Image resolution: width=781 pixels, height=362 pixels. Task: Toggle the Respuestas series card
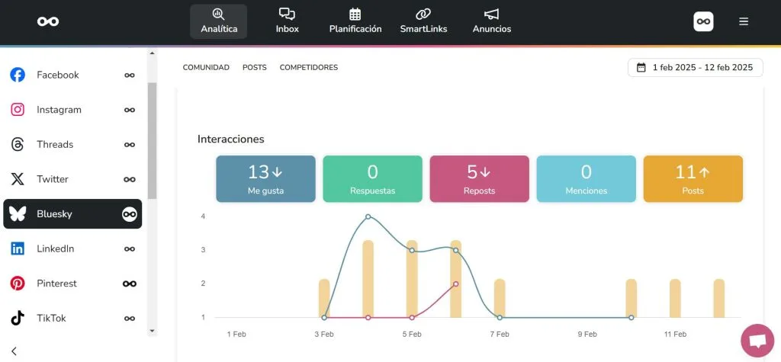pos(372,179)
